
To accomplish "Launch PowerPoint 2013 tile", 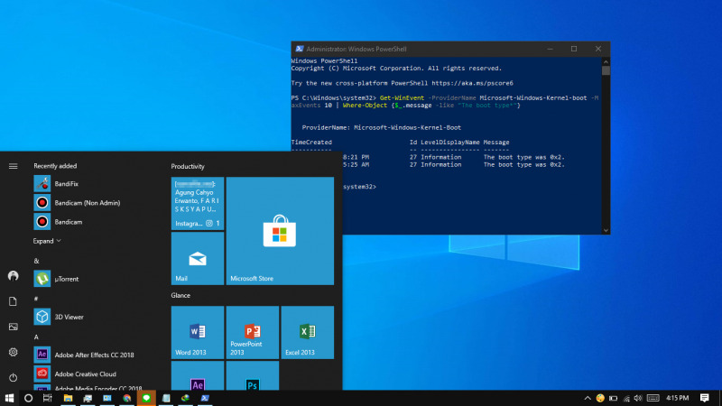I will (x=253, y=332).
